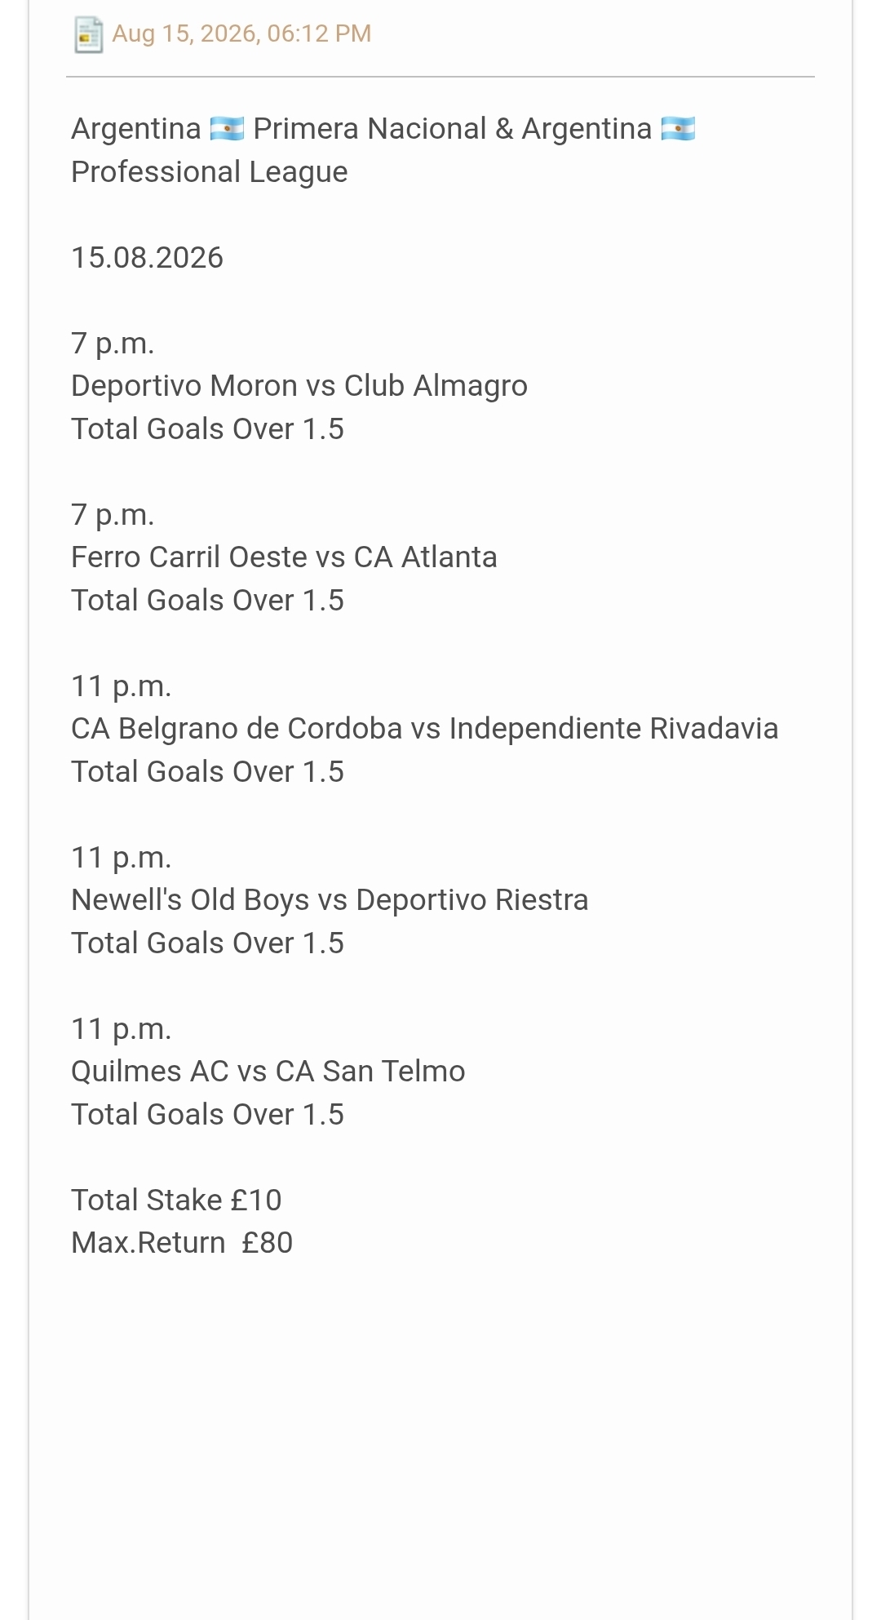The height and width of the screenshot is (1620, 881).
Task: Click Total Goals Over 1.5 under Quilmes AC
Action: (x=207, y=1115)
